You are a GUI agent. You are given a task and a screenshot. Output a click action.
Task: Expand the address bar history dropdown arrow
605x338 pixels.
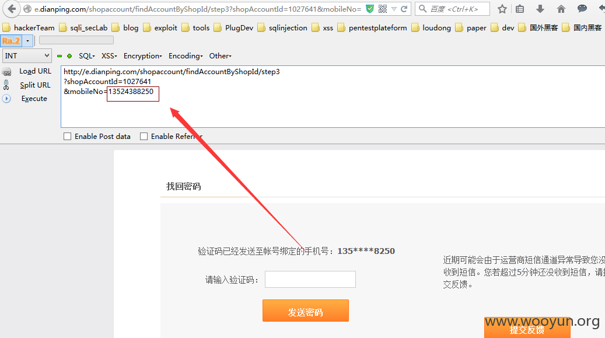394,9
